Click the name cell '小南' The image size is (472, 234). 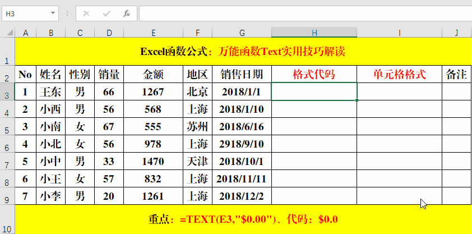click(x=51, y=126)
